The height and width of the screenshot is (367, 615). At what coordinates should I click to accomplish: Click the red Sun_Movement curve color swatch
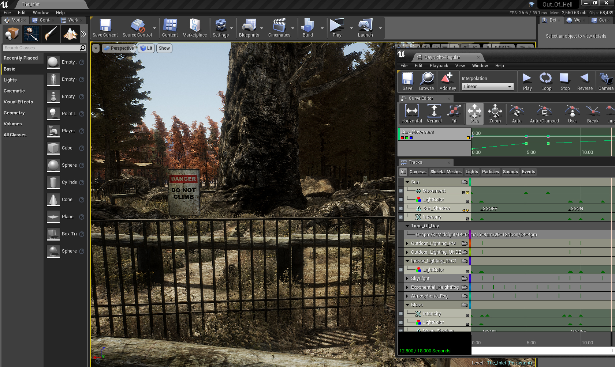point(402,138)
